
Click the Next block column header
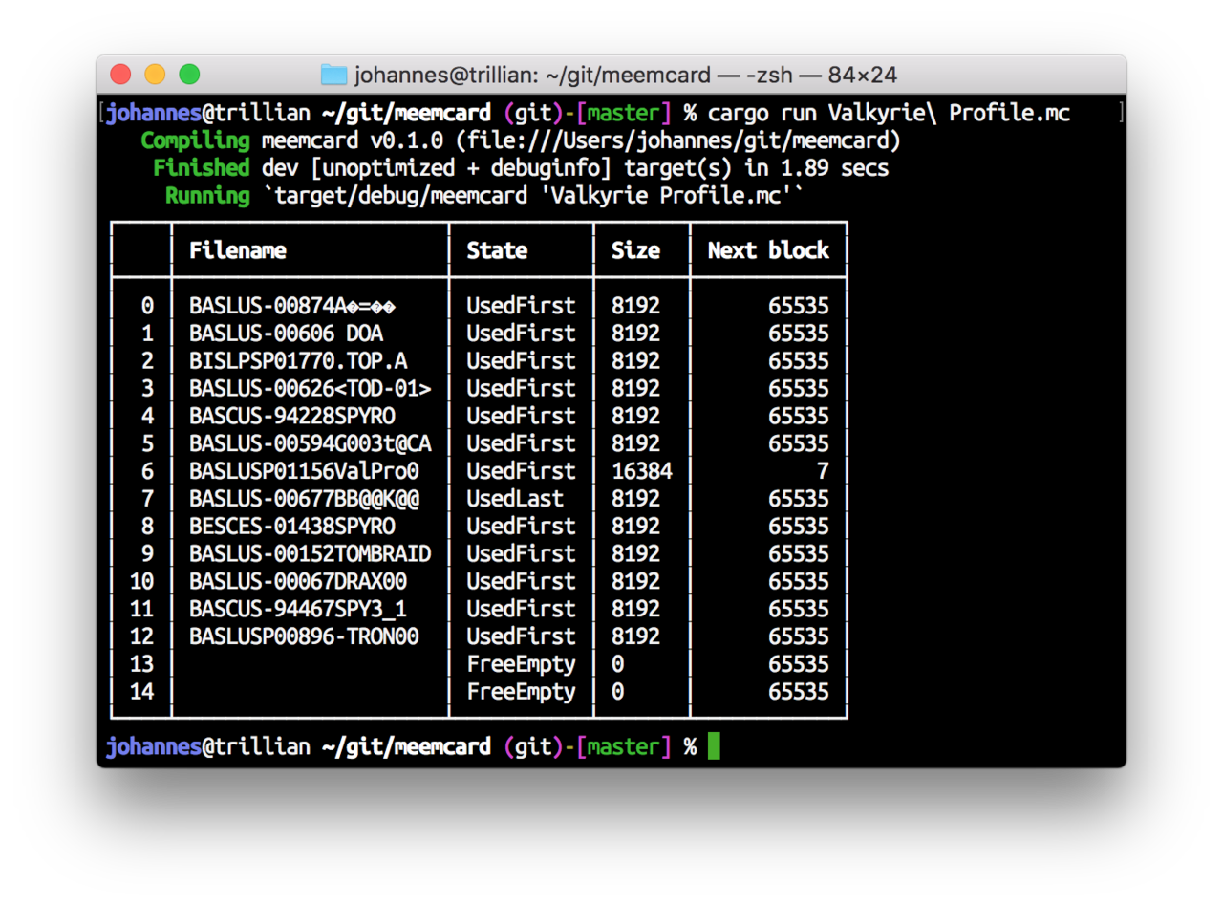coord(768,250)
